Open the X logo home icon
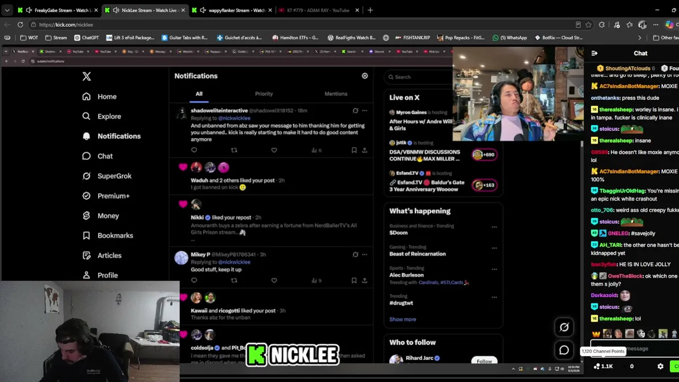 pyautogui.click(x=86, y=76)
